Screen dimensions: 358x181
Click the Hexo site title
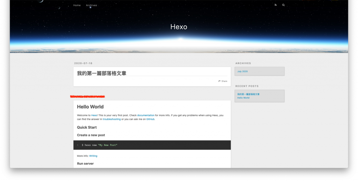pyautogui.click(x=179, y=27)
